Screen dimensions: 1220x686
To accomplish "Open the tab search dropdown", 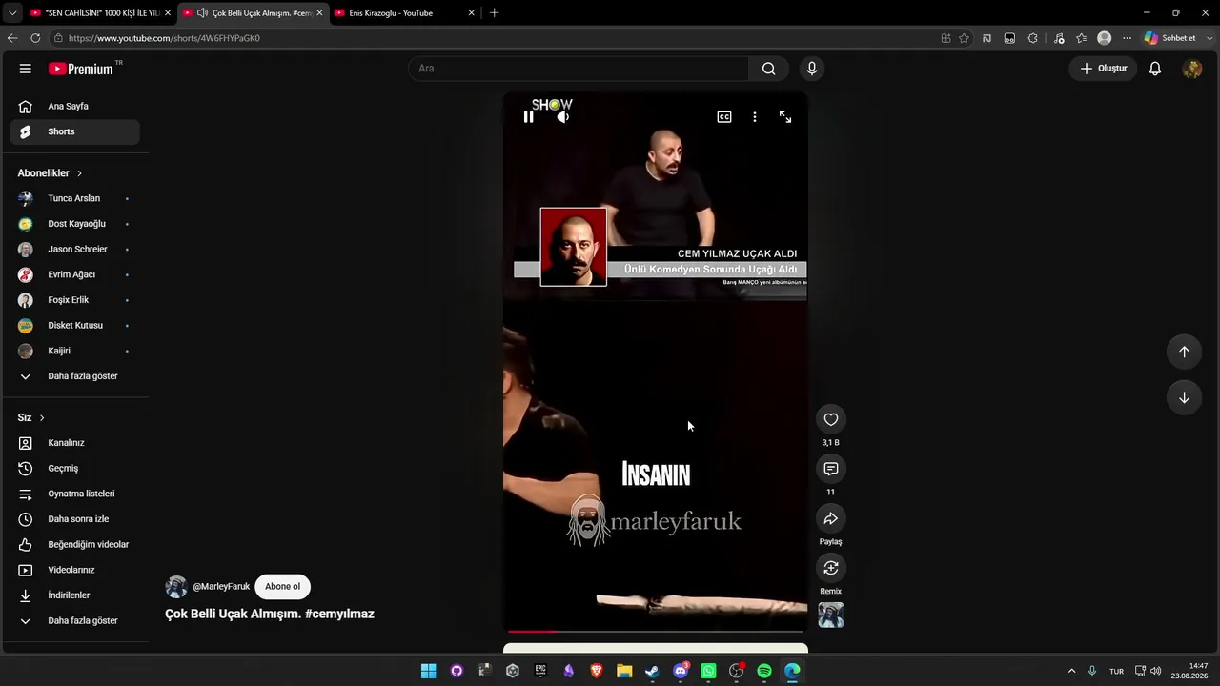I will point(12,13).
